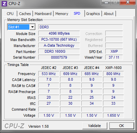
Task: Click the JEDEC #2 column header
Action: tap(49, 68)
